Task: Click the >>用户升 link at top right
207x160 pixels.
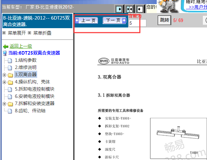Action: 197,7
